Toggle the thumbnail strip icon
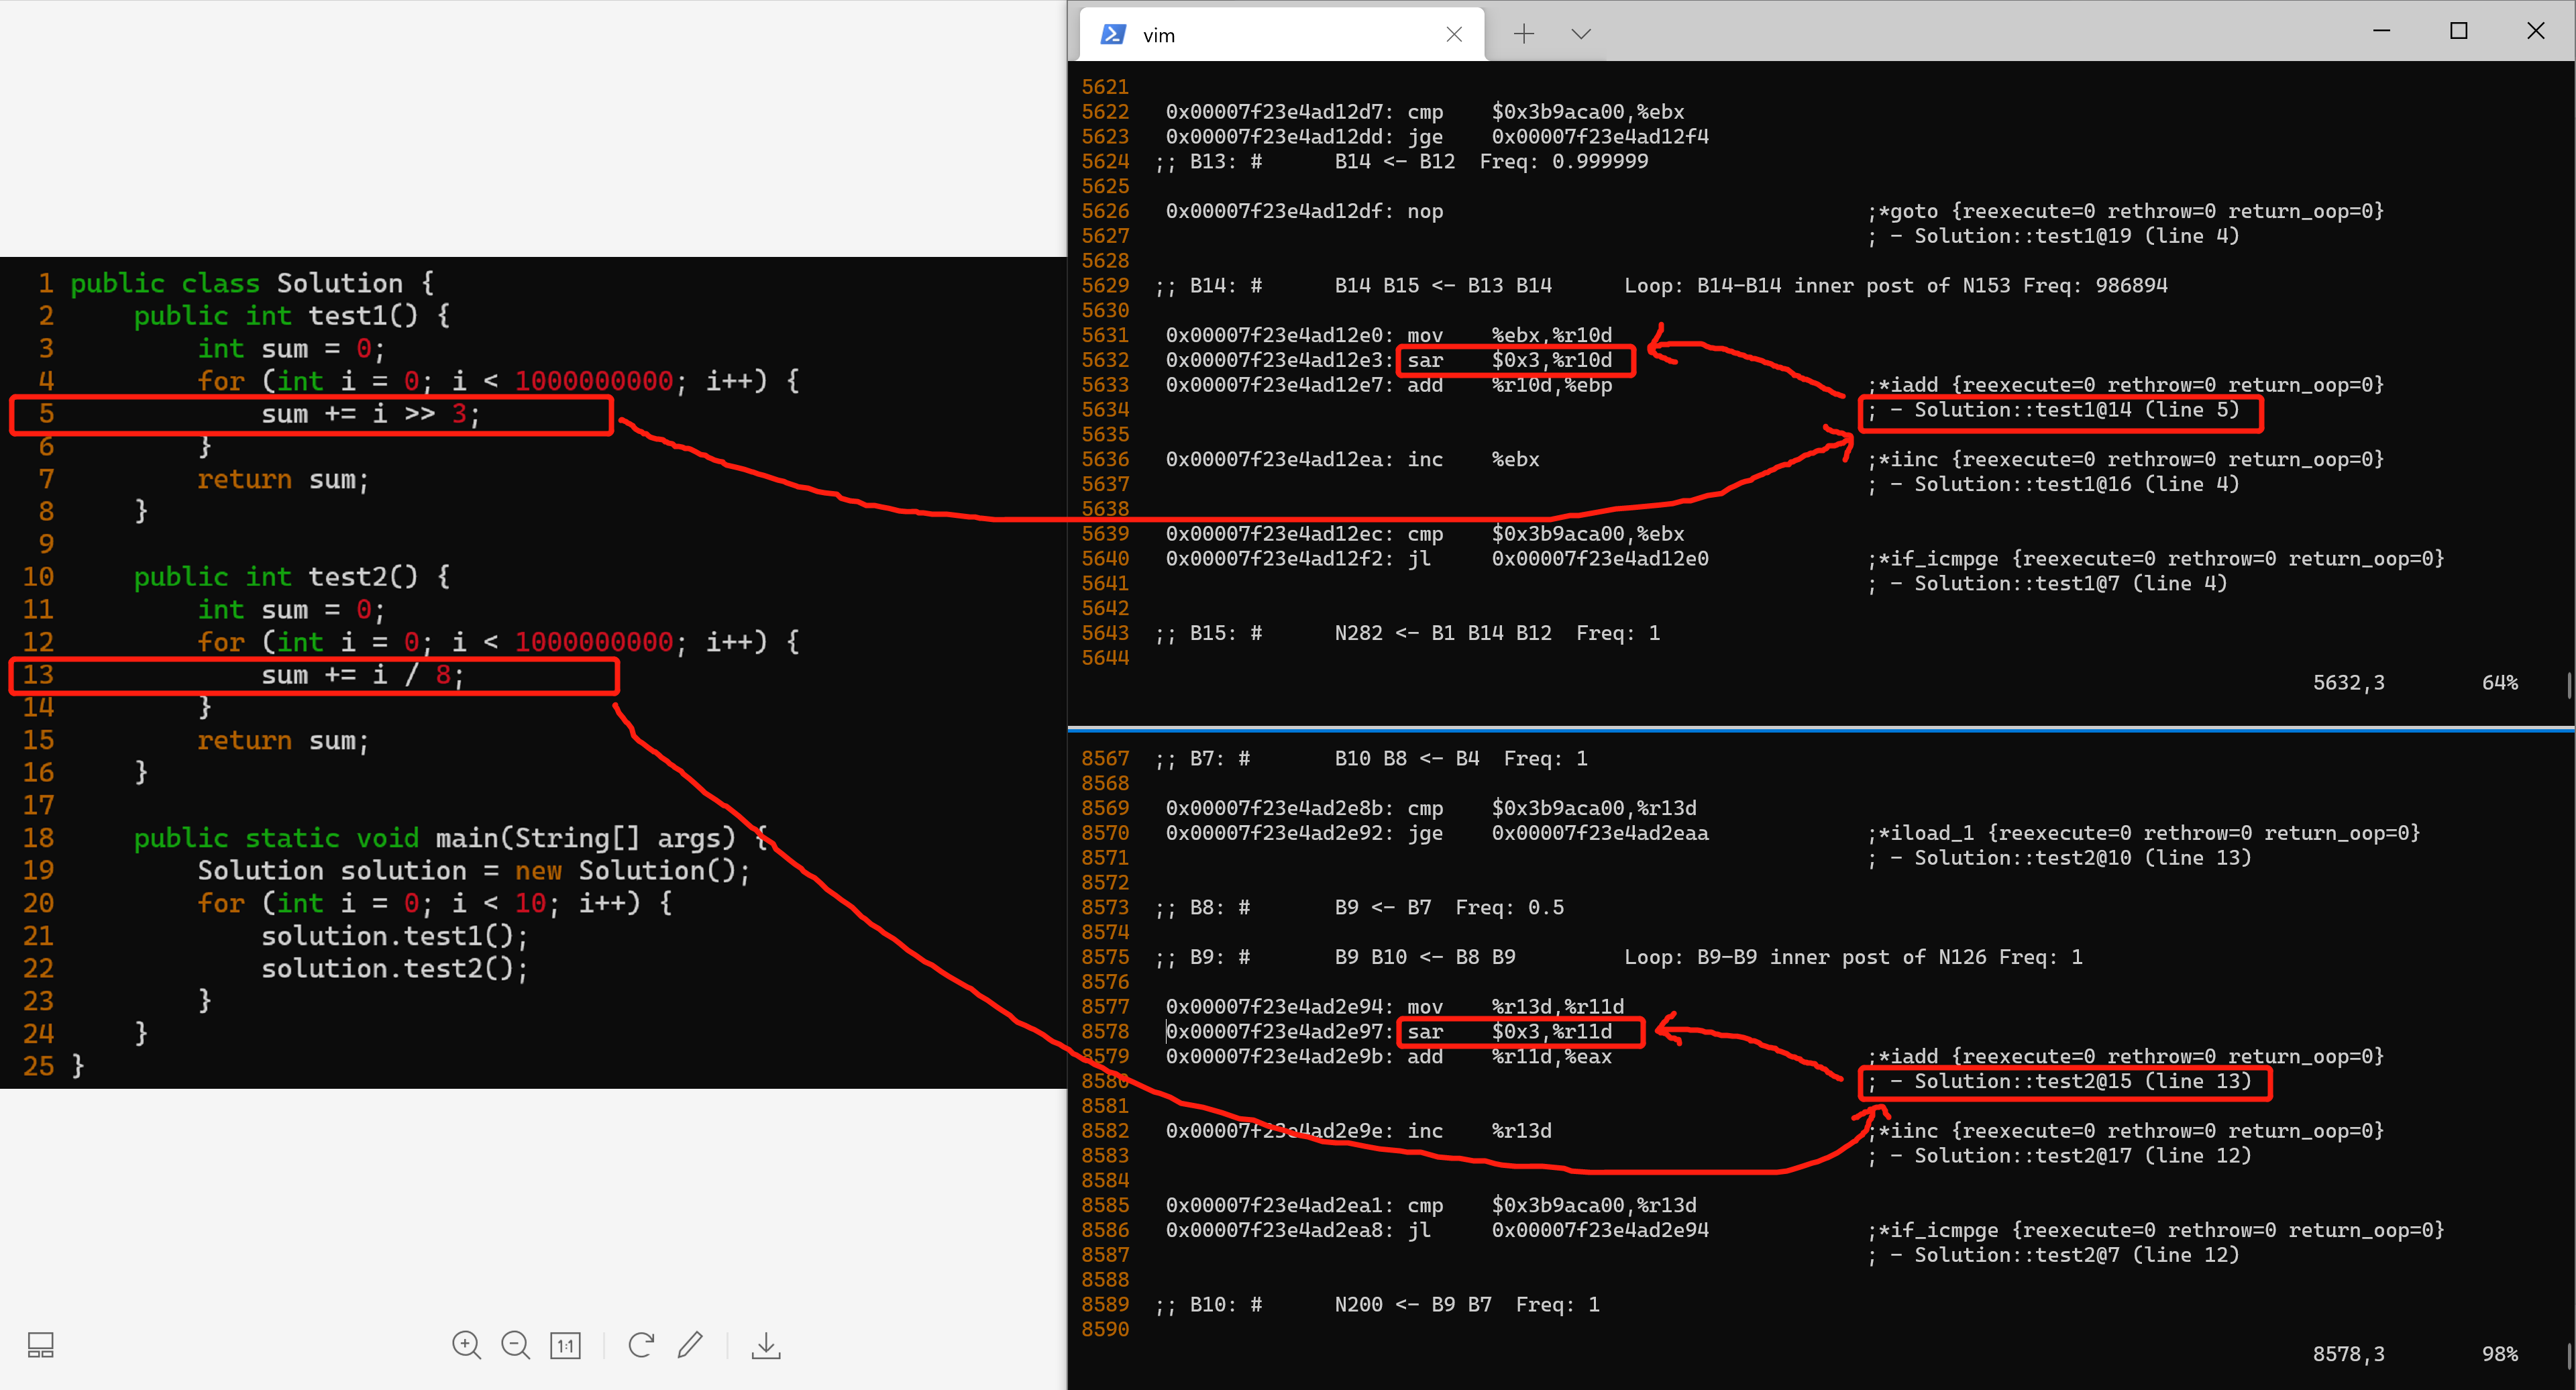Image resolution: width=2576 pixels, height=1390 pixels. [41, 1345]
